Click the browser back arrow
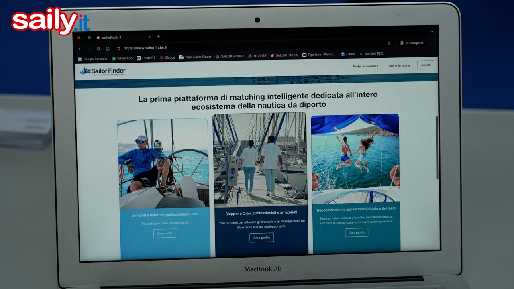Viewport: 514px width, 289px height. (80, 49)
